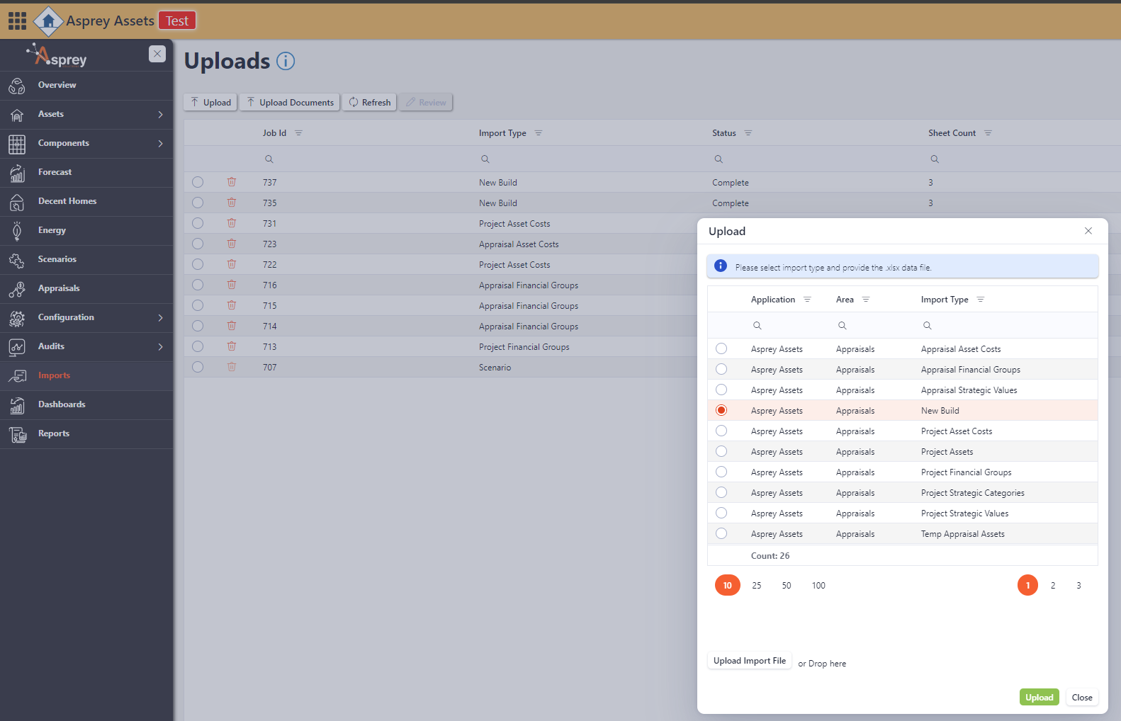This screenshot has height=721, width=1121.
Task: Click trash icon for job 723
Action: pyautogui.click(x=232, y=244)
